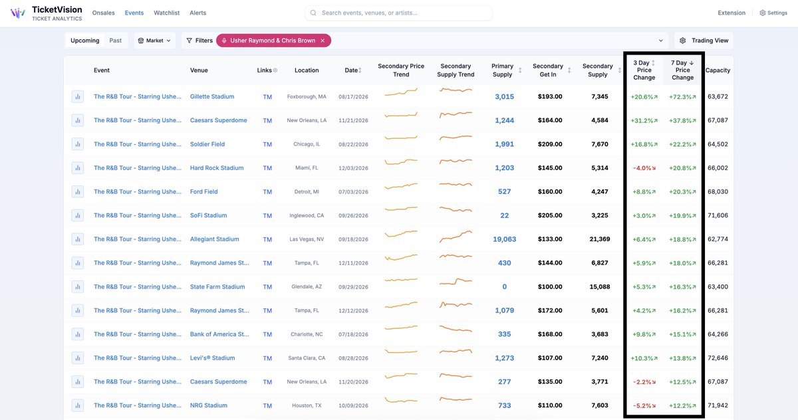
Task: Open chart icon for Soldier Field row
Action: pyautogui.click(x=78, y=144)
